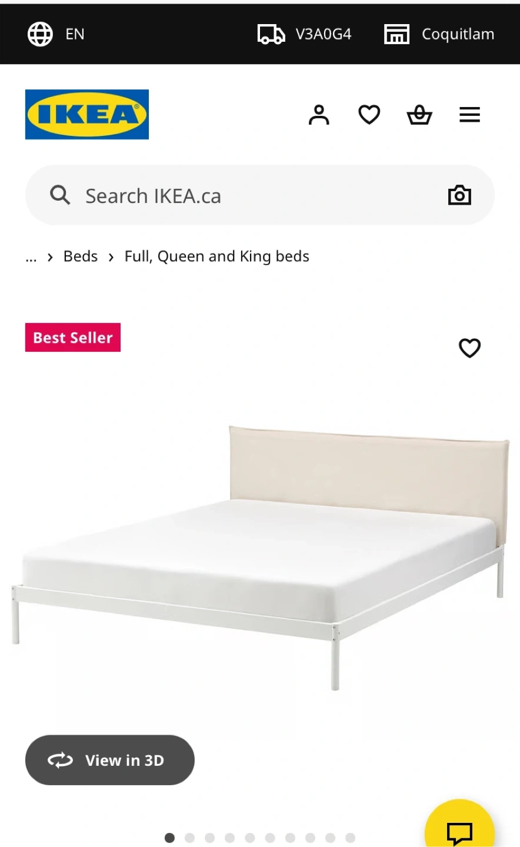Image resolution: width=520 pixels, height=847 pixels.
Task: Open Full, Queen and King beds breadcrumb
Action: 217,256
